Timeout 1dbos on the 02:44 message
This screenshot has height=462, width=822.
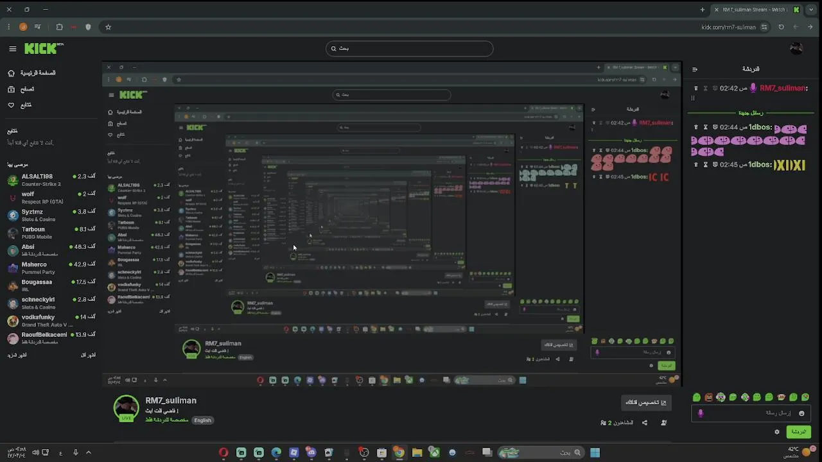click(x=705, y=128)
